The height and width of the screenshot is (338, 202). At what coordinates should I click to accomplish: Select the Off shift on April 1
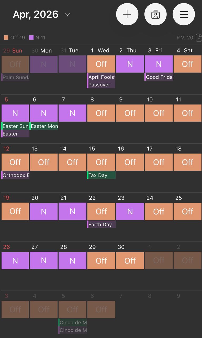101,64
